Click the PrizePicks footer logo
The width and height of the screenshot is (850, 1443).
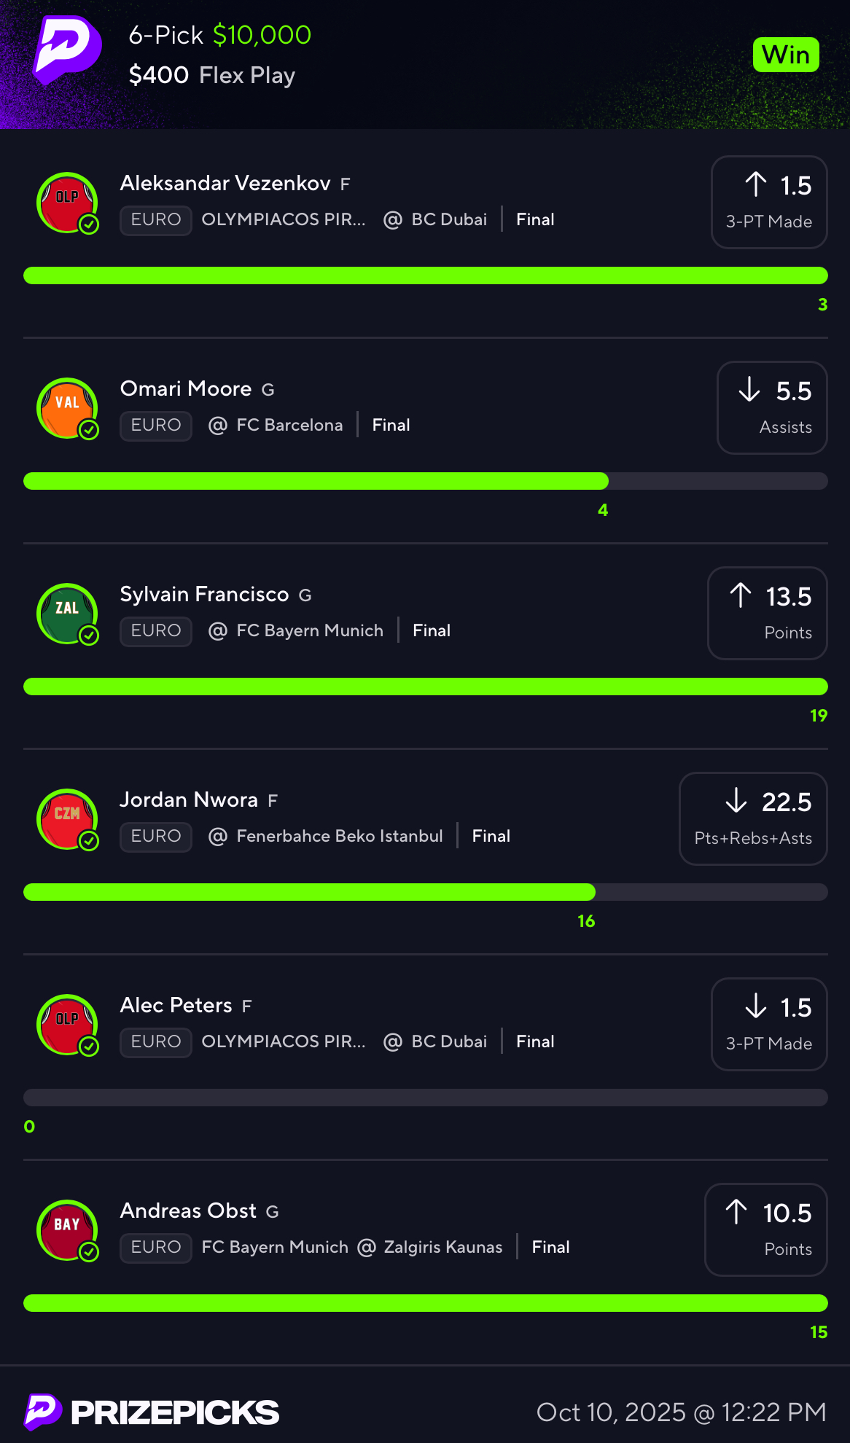coord(152,1412)
